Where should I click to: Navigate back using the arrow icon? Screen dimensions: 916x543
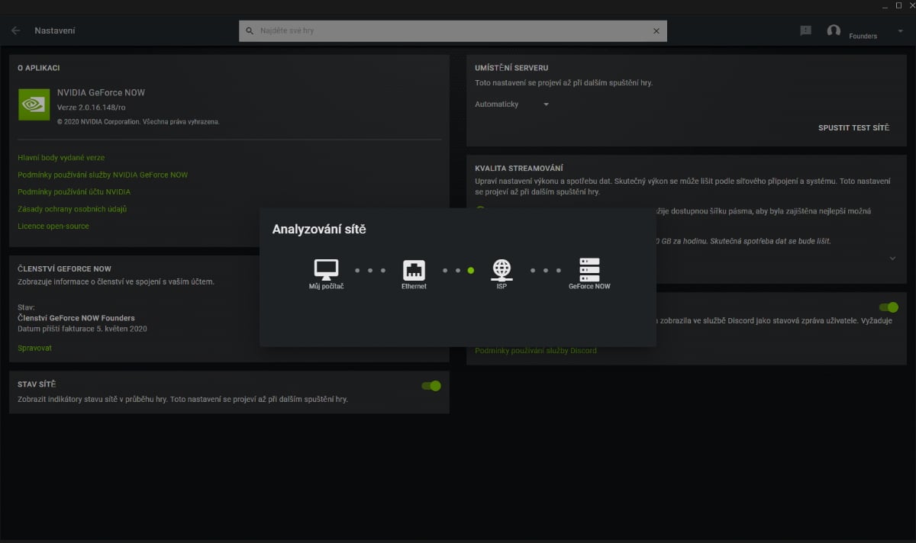15,30
